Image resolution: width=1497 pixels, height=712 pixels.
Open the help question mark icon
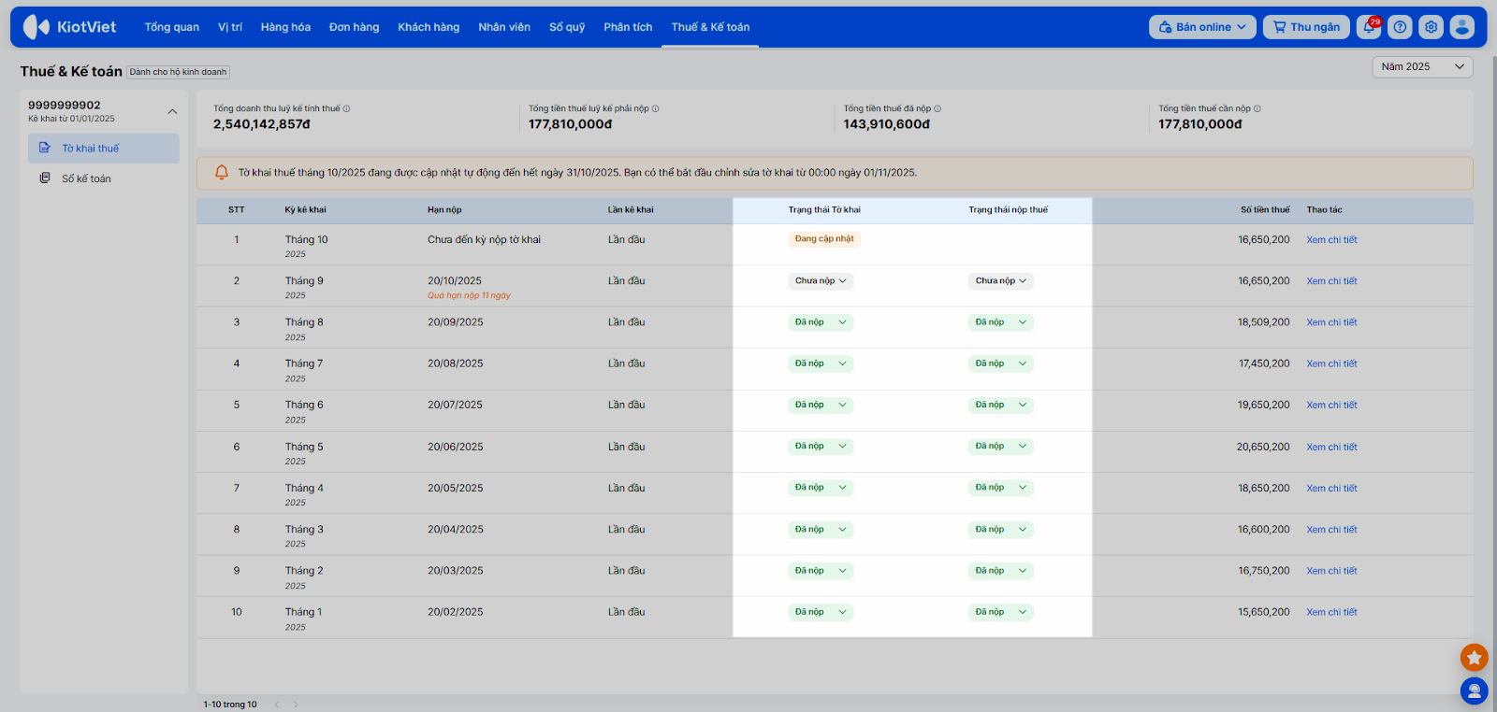coord(1400,27)
